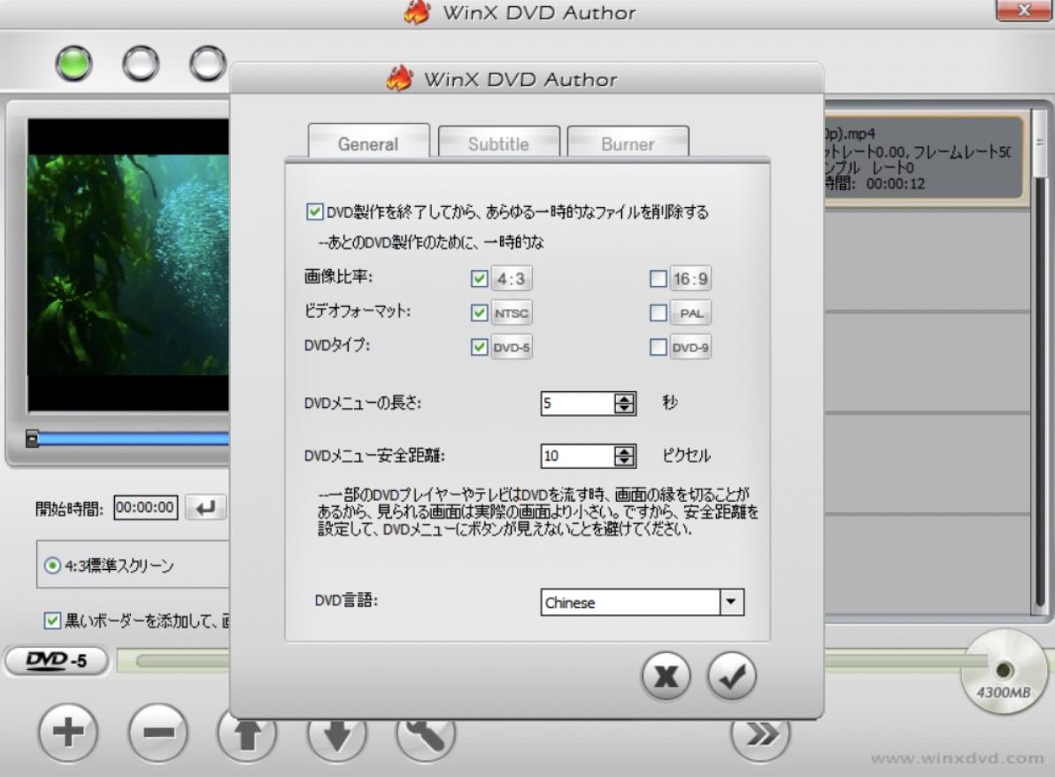The height and width of the screenshot is (777, 1055).
Task: Close the main WinX DVD Author window
Action: [x=1023, y=10]
